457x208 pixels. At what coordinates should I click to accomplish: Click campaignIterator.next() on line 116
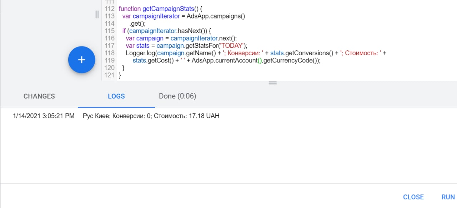[x=204, y=38]
